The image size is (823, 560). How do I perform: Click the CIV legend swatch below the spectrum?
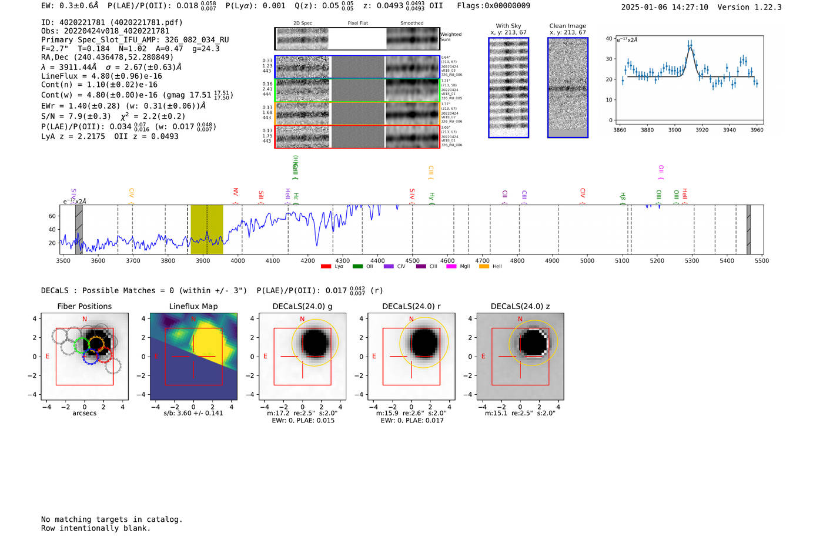pyautogui.click(x=389, y=267)
